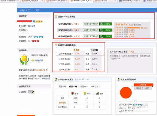Click the icon before 店铺半年内动态评分 heading
This screenshot has width=157, height=116.
pos(56,16)
